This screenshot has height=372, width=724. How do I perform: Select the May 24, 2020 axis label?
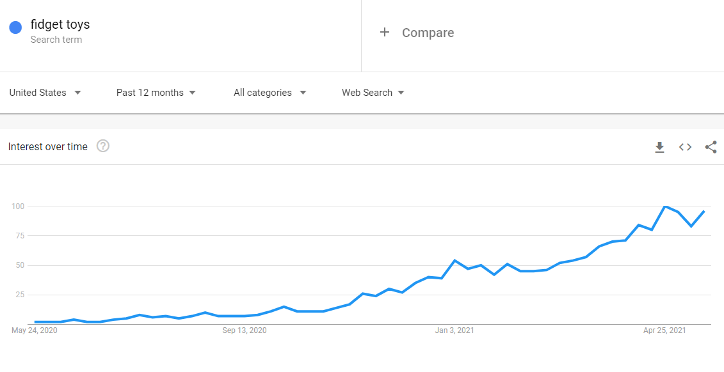34,330
